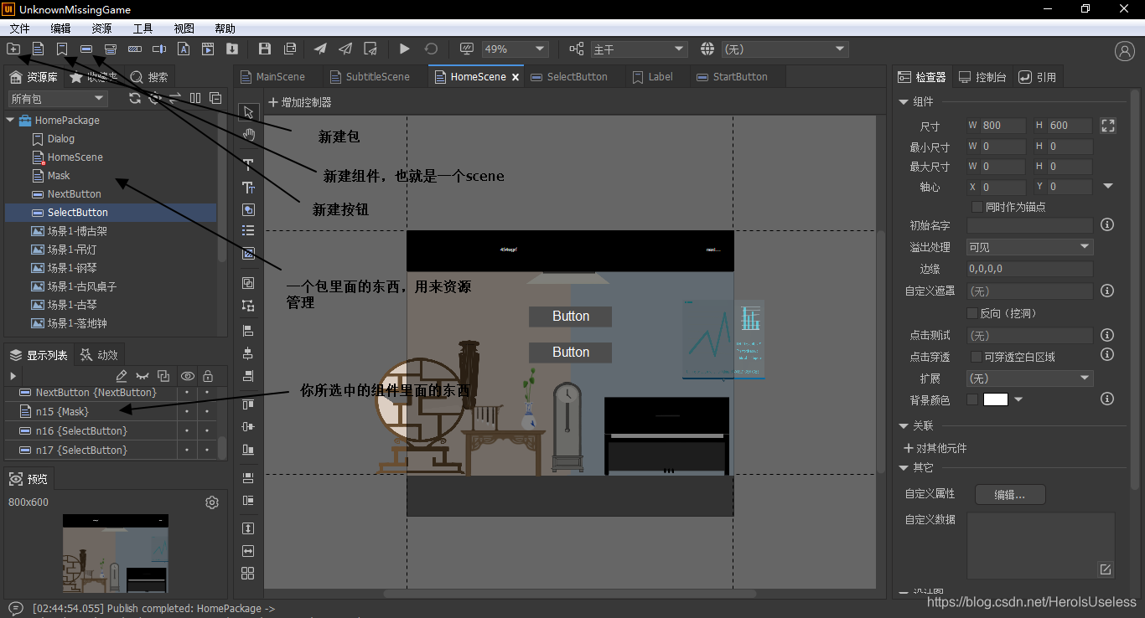Click the solid paper-plane publish icon
The height and width of the screenshot is (618, 1145).
(320, 49)
